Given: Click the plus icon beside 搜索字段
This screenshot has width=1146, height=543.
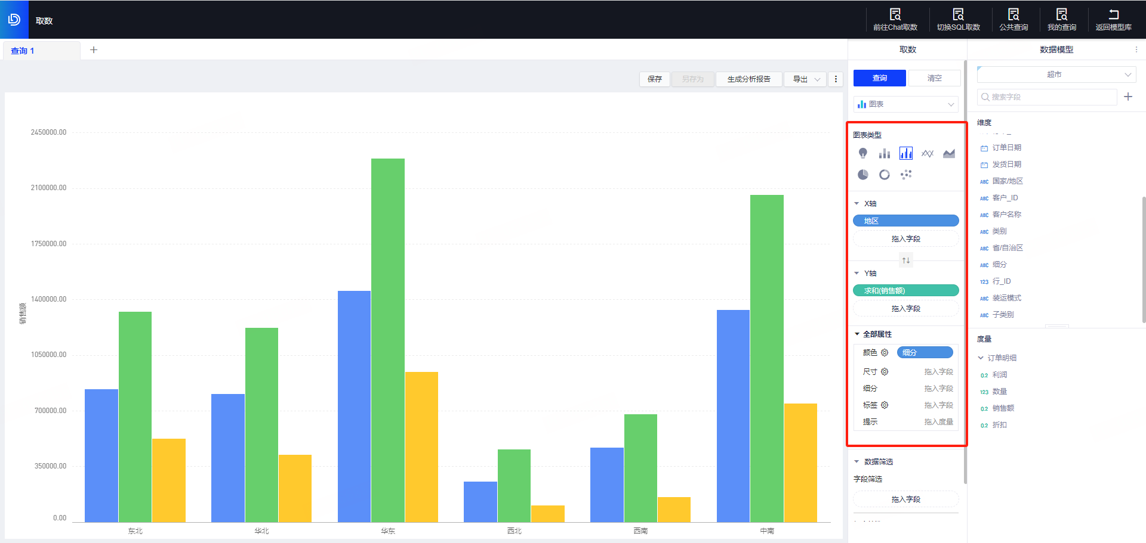Looking at the screenshot, I should 1128,97.
